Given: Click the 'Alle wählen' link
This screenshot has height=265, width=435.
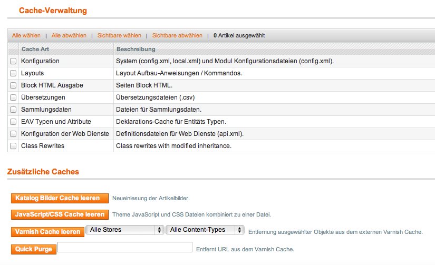Looking at the screenshot, I should [x=26, y=36].
